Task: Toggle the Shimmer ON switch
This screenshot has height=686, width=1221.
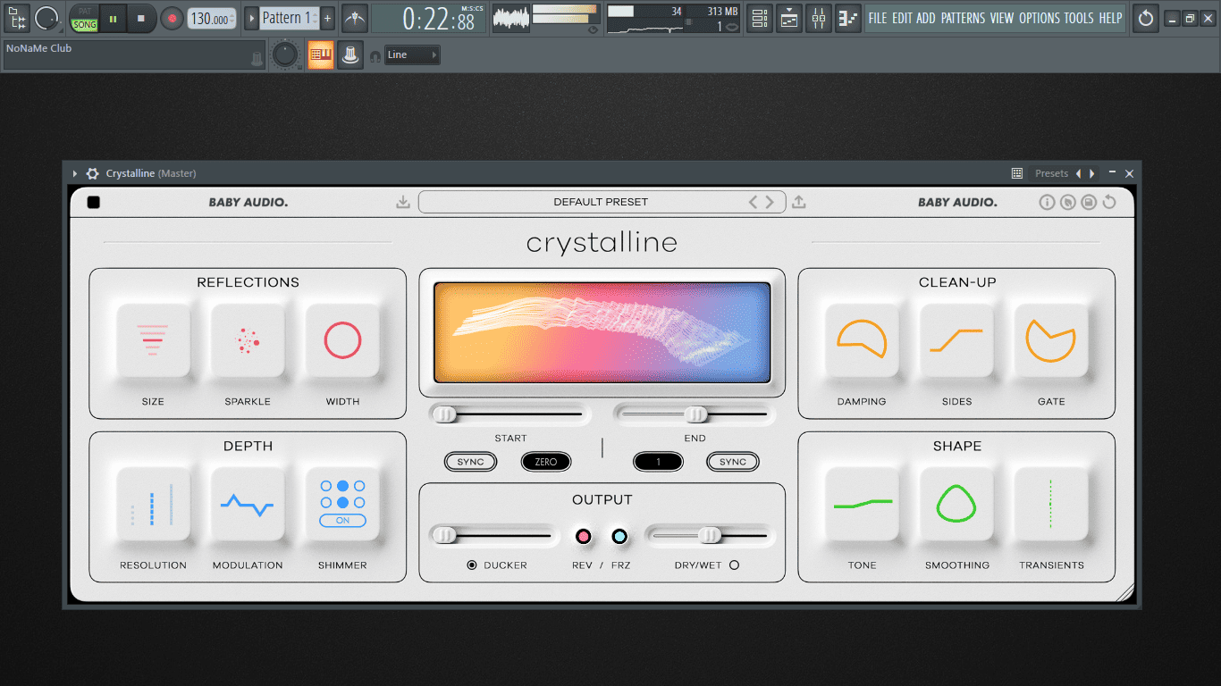Action: (x=342, y=521)
